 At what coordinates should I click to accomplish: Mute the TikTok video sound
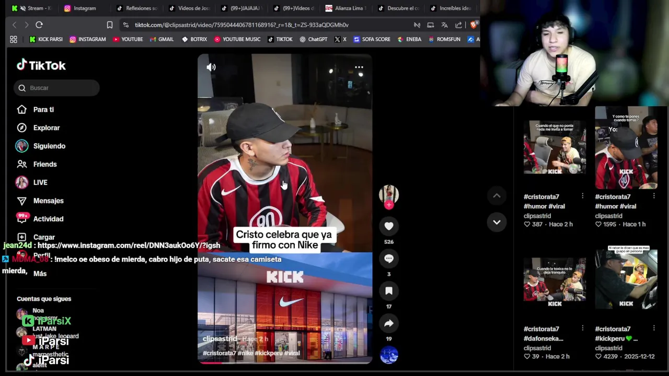click(x=211, y=67)
